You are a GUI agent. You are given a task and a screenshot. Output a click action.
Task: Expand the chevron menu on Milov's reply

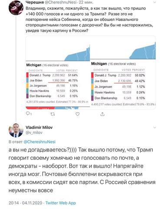pos(155,128)
